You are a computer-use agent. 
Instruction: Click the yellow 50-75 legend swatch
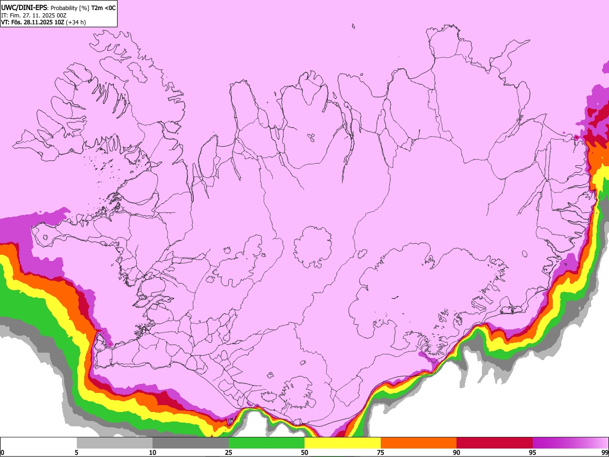tap(343, 443)
